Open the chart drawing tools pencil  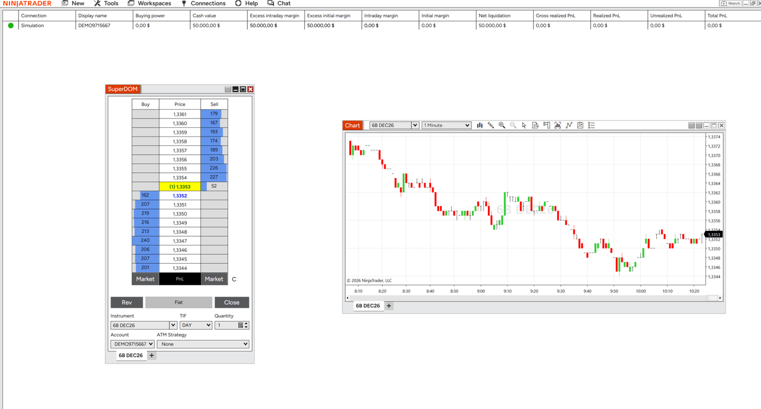click(x=490, y=125)
